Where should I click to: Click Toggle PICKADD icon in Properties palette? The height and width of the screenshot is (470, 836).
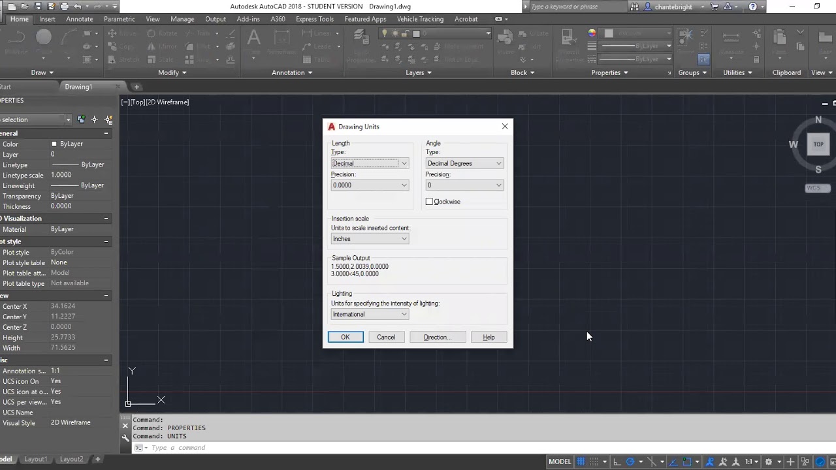pos(81,119)
